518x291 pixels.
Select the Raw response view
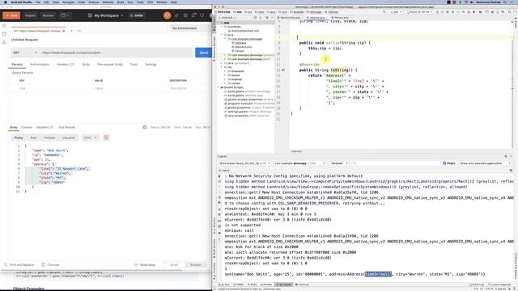(33, 137)
